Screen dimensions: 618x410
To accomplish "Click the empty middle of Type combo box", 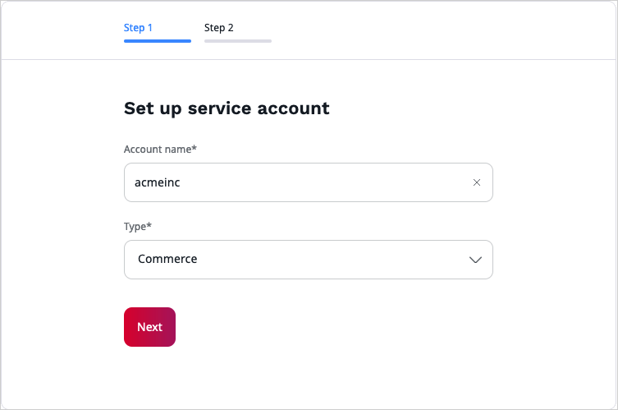I will tap(328, 260).
